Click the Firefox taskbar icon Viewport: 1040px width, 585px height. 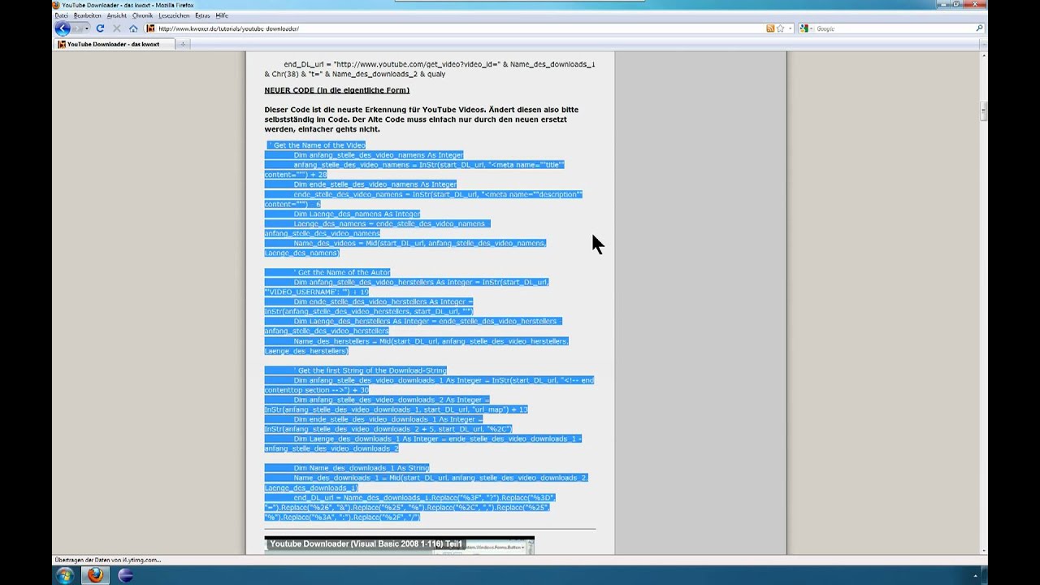95,575
